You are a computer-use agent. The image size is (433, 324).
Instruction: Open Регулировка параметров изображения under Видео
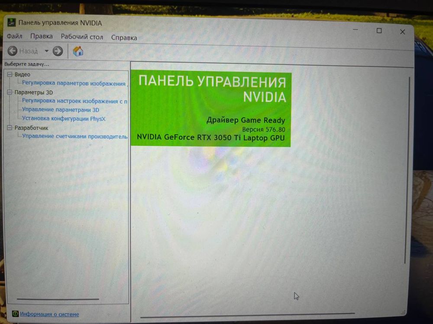pos(74,83)
